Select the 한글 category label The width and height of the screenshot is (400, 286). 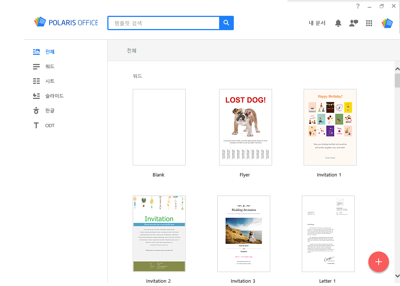pyautogui.click(x=50, y=111)
